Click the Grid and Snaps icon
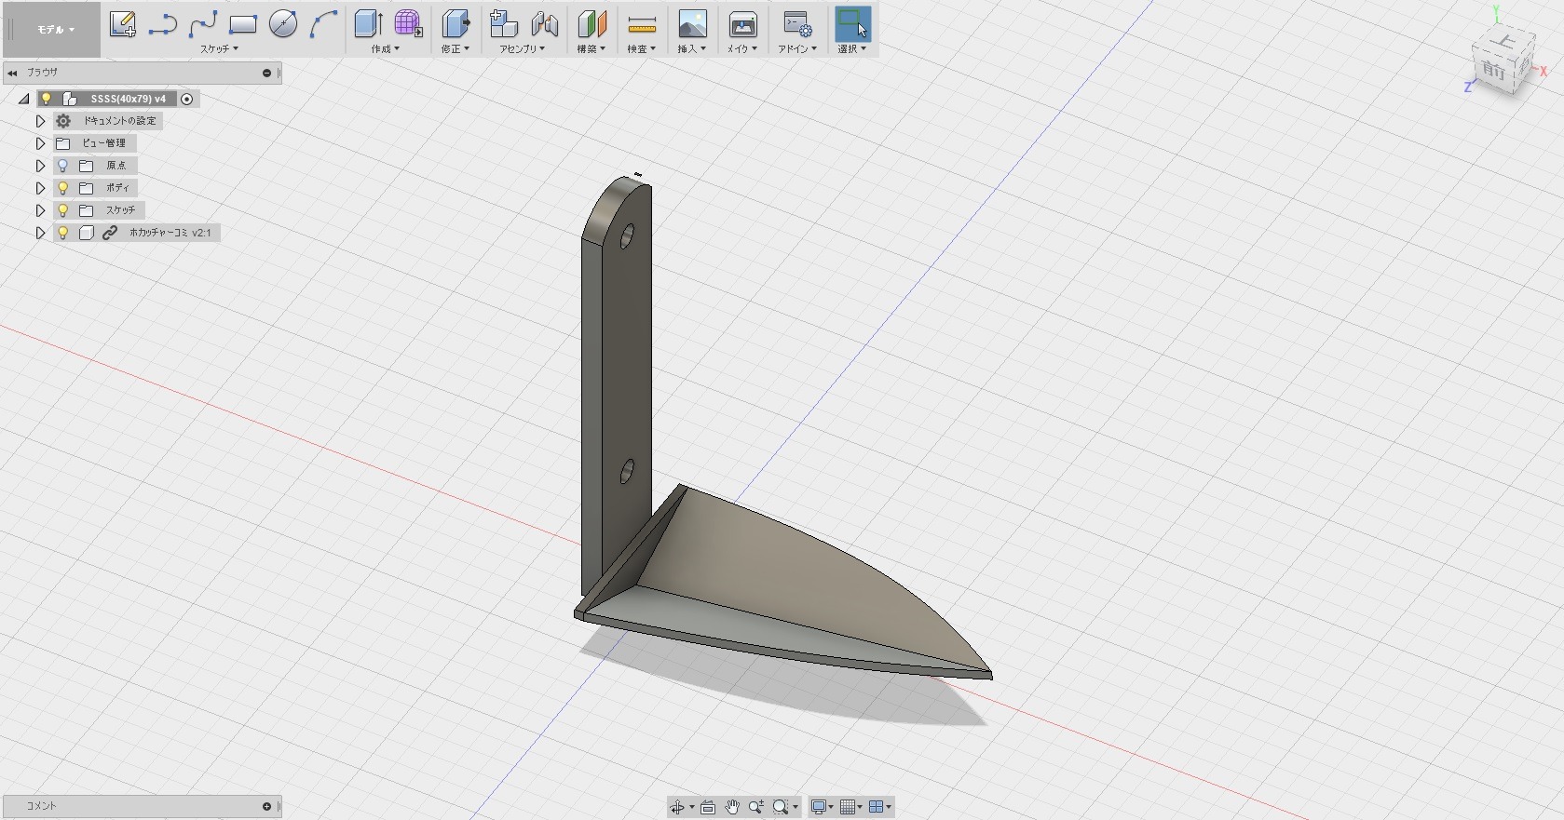 pyautogui.click(x=848, y=807)
